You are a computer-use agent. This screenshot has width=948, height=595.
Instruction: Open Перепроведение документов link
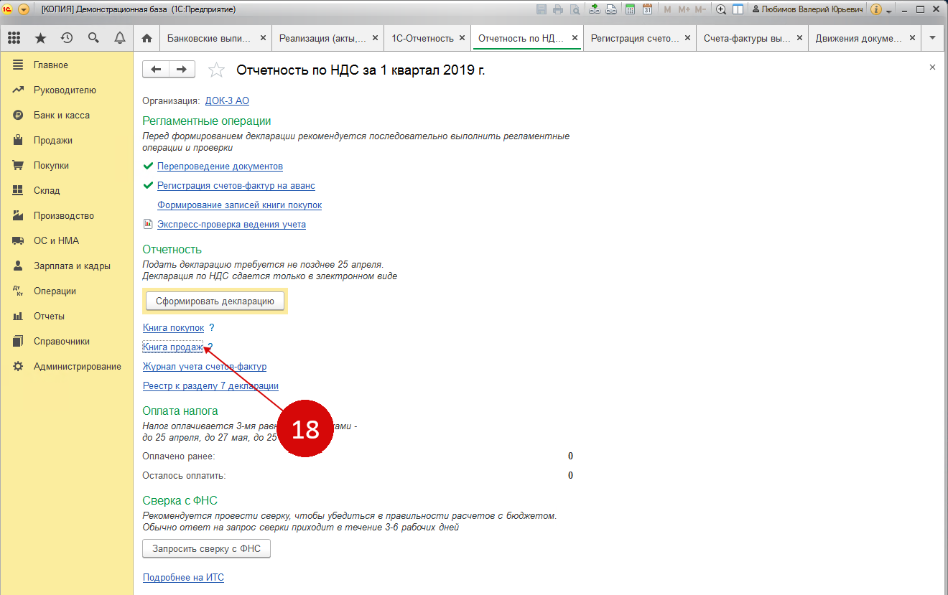[x=220, y=166]
